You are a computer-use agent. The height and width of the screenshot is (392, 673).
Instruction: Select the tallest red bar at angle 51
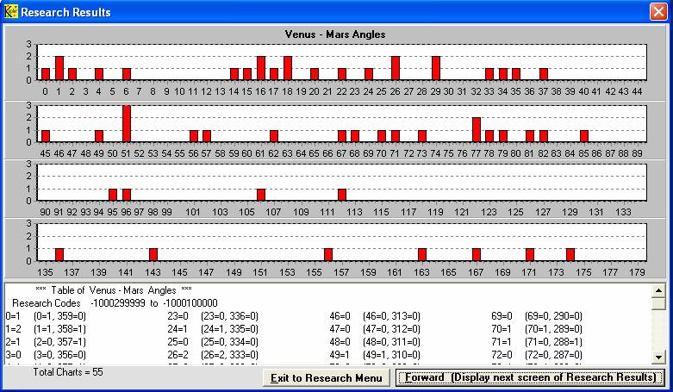[x=127, y=124]
